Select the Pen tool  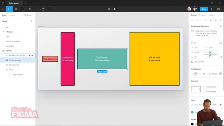(x=30, y=9)
